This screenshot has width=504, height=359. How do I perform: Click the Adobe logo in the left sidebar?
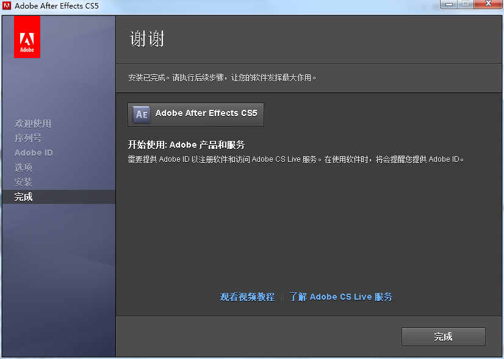pos(27,37)
